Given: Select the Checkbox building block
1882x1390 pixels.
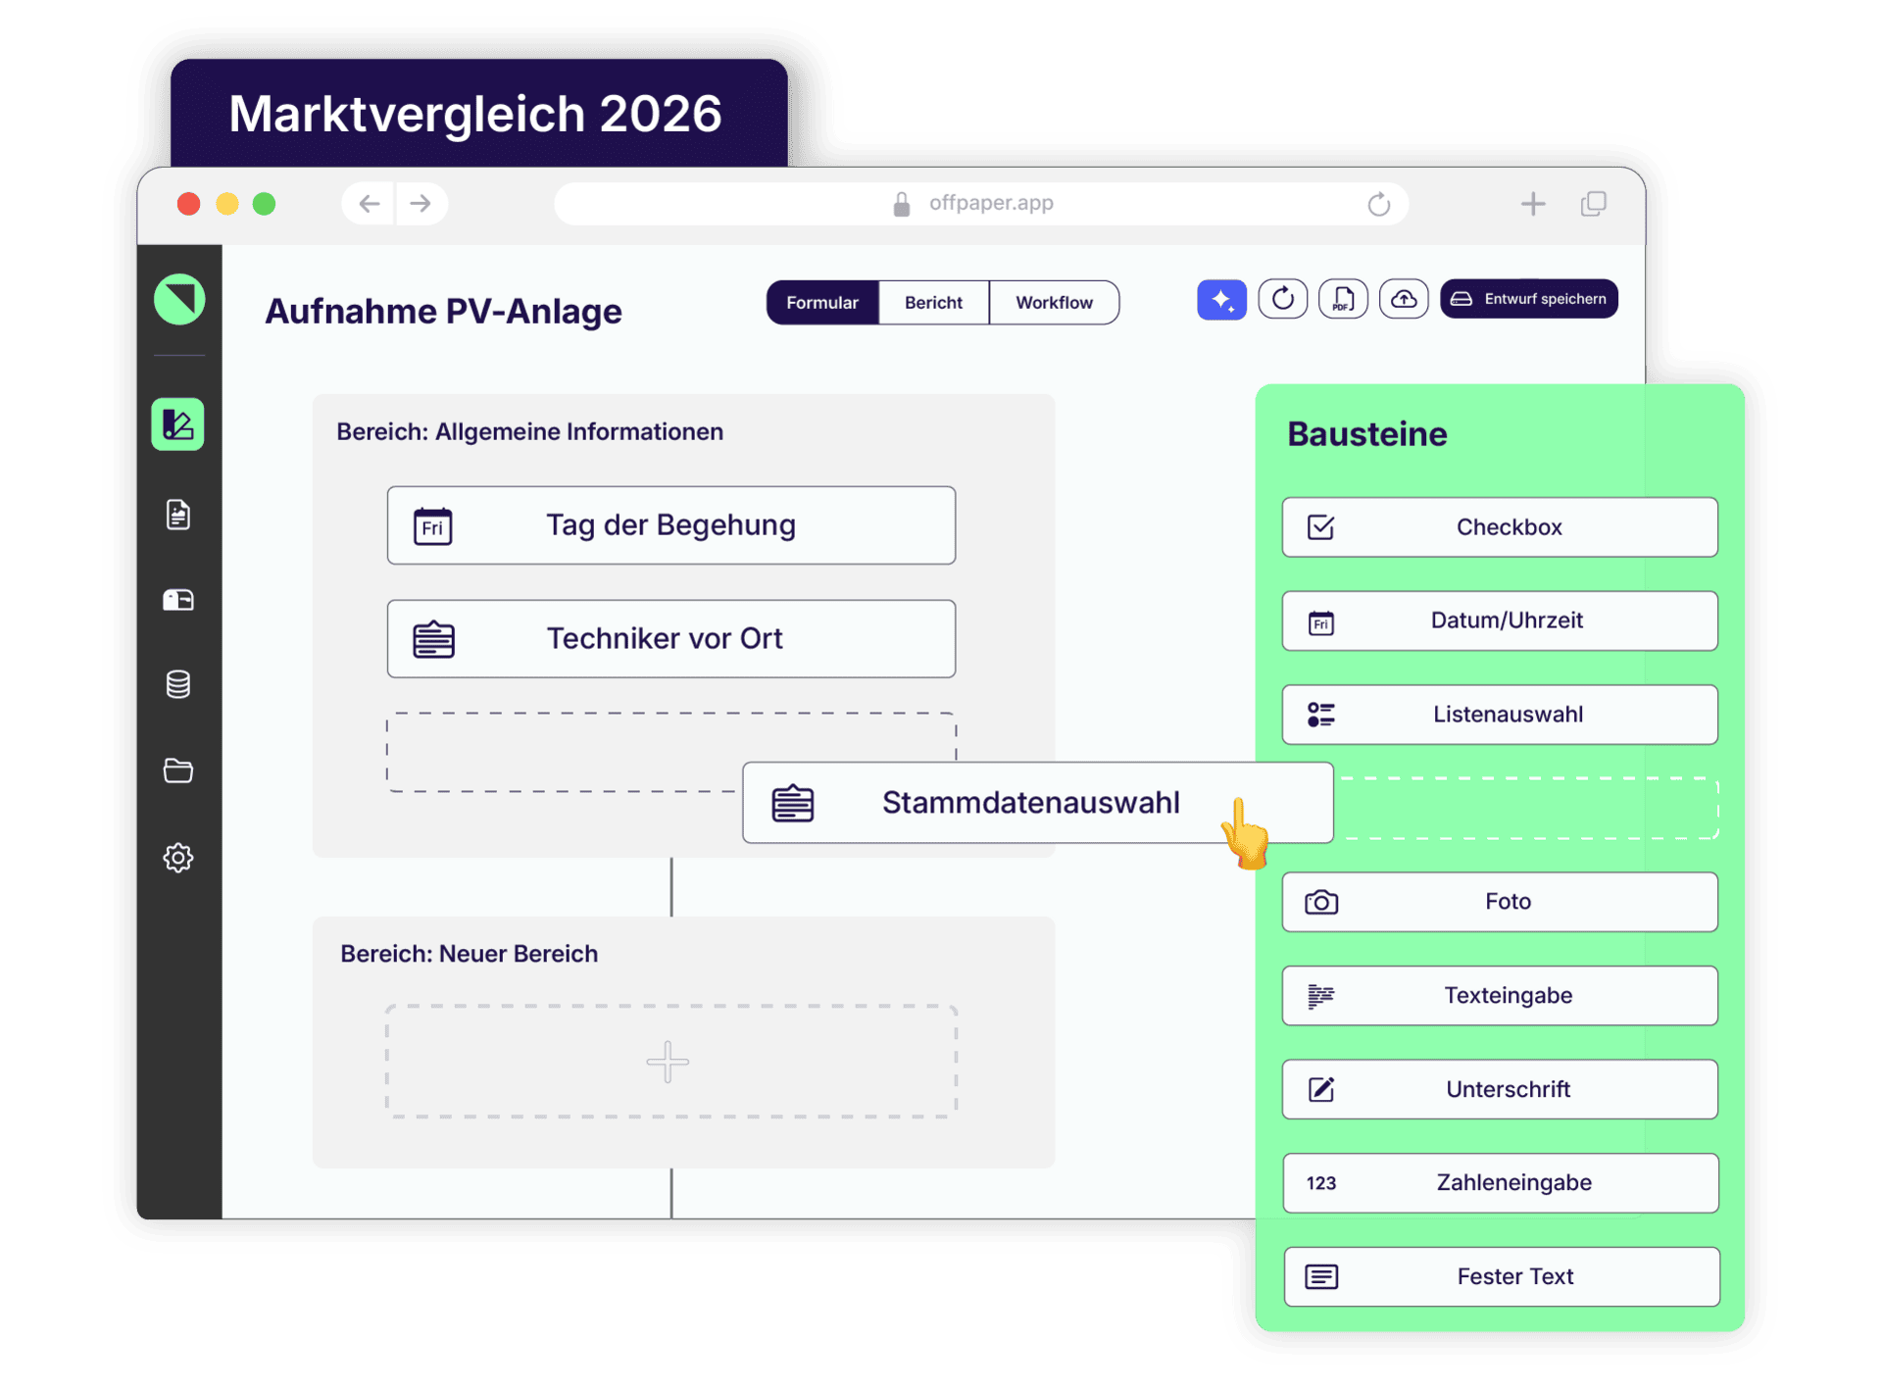Looking at the screenshot, I should pos(1499,526).
